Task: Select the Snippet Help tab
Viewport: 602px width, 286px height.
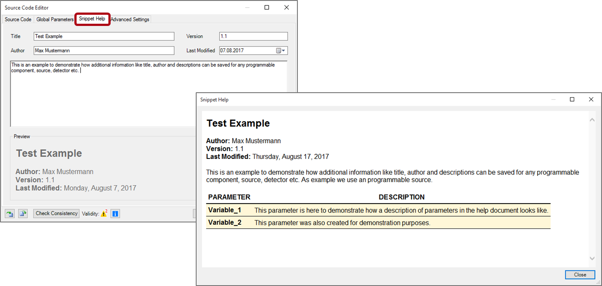Action: point(92,19)
